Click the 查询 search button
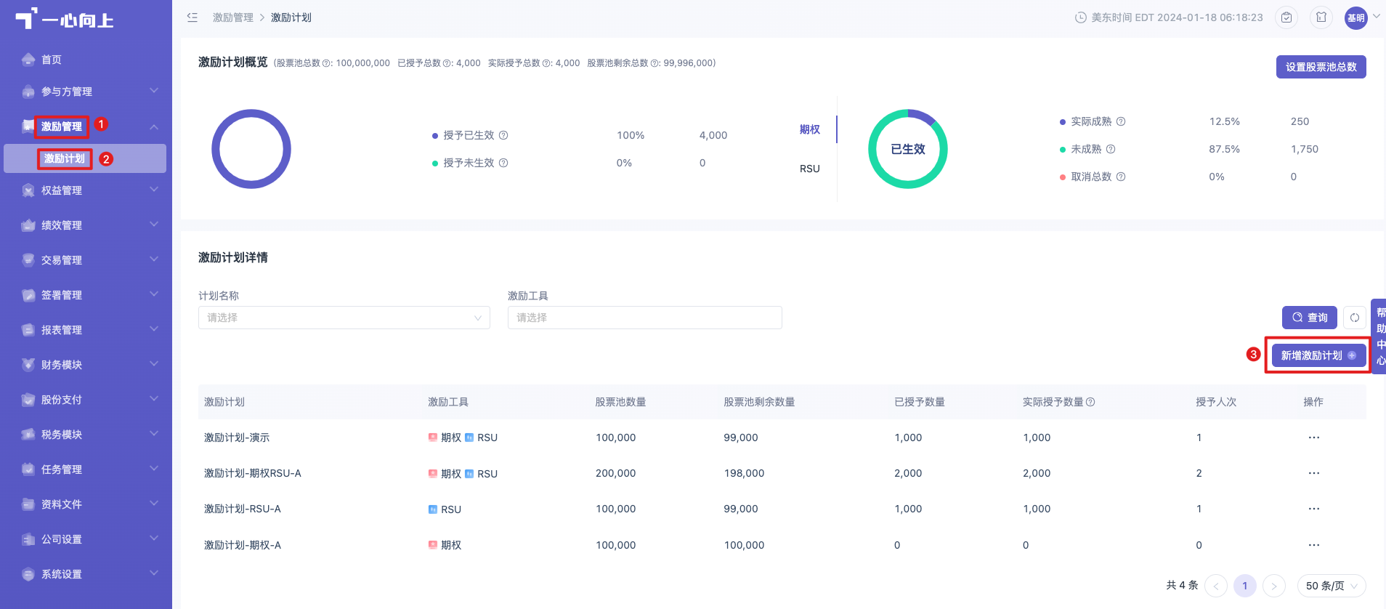This screenshot has width=1386, height=609. (1310, 318)
